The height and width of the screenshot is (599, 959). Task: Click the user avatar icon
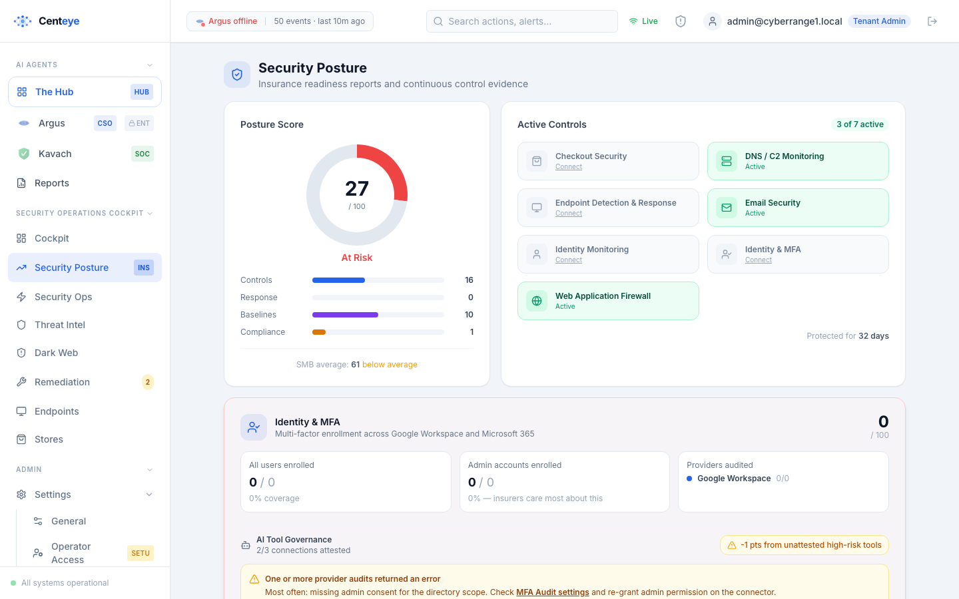coord(713,21)
